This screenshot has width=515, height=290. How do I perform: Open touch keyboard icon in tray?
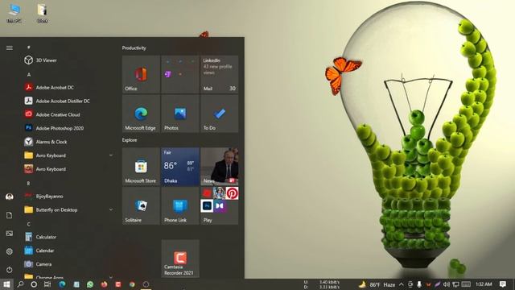point(466,284)
